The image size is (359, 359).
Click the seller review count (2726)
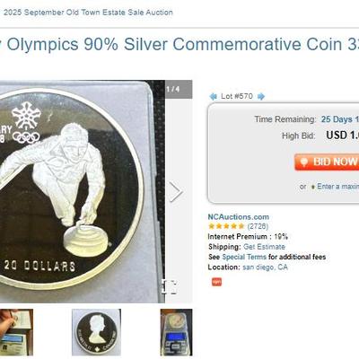click(x=258, y=226)
